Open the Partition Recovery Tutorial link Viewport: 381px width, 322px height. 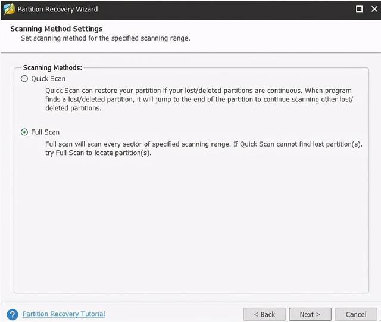[x=64, y=314]
